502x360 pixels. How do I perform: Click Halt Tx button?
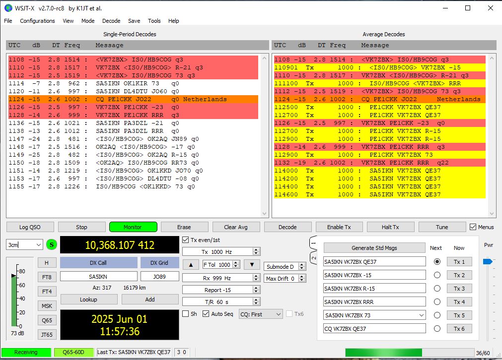(x=390, y=227)
